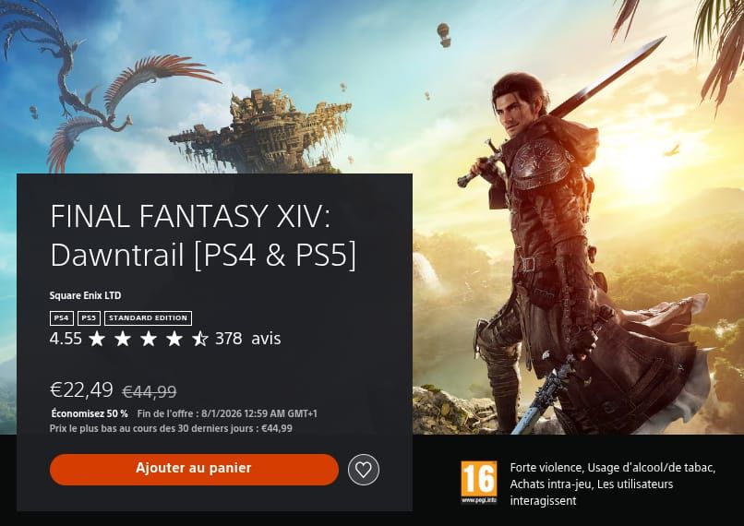Viewport: 744px width, 526px height.
Task: Select the PS5 platform tag
Action: click(x=89, y=318)
